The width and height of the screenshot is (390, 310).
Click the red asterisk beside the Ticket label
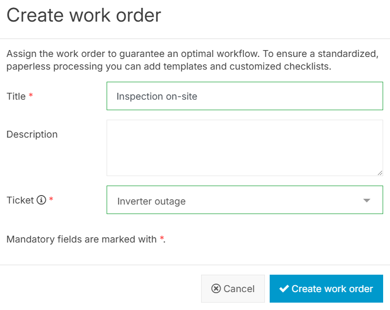coord(51,200)
